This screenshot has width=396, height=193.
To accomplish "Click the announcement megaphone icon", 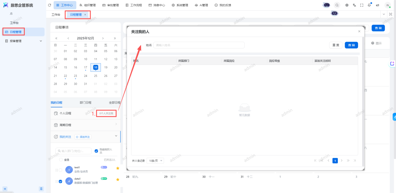I will tap(378, 5).
